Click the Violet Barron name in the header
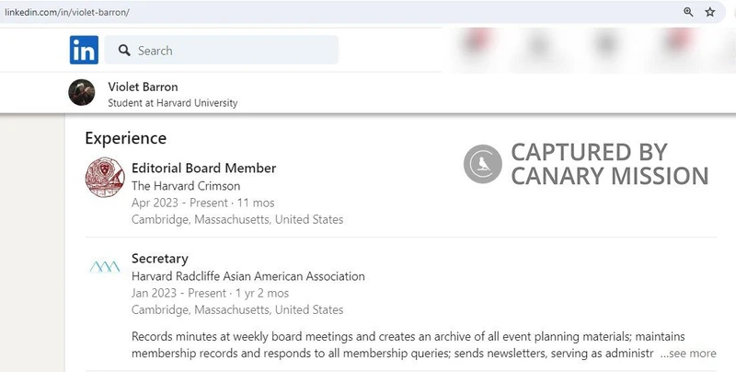 144,87
